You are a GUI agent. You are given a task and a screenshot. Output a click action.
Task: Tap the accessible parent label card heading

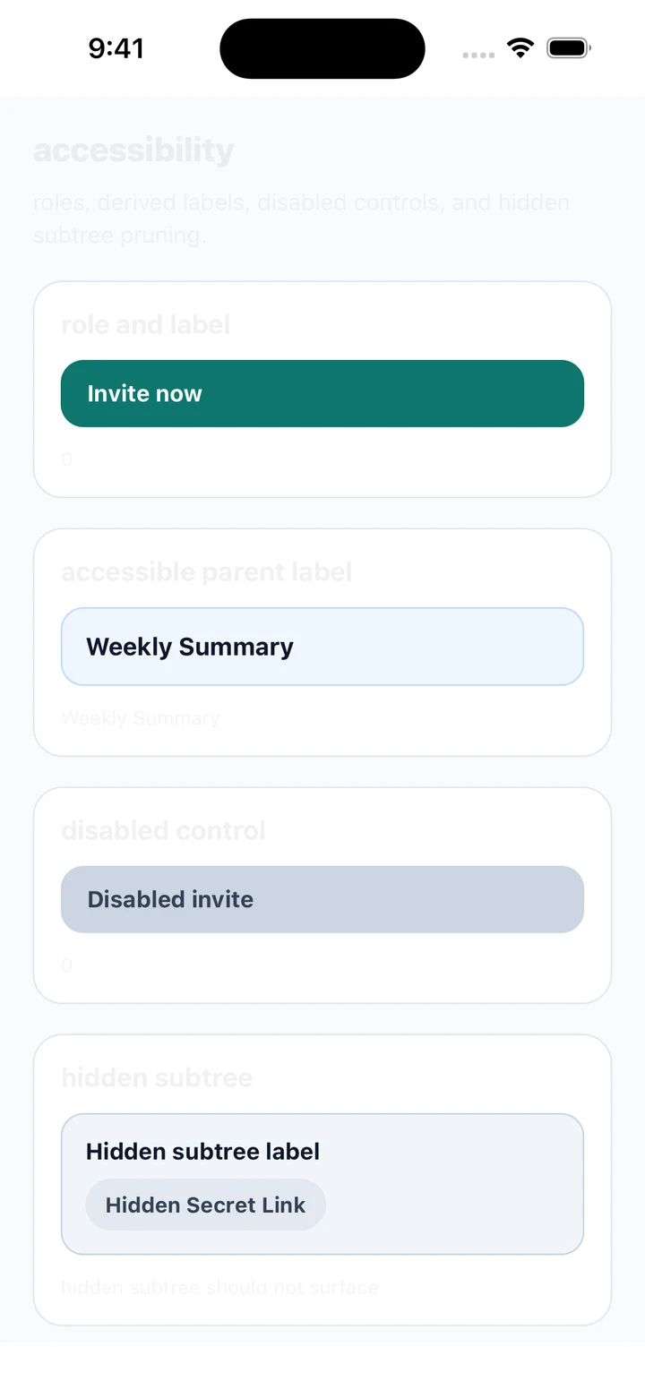[206, 571]
